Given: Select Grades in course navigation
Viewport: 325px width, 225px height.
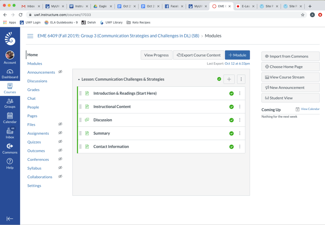Looking at the screenshot, I should [33, 90].
